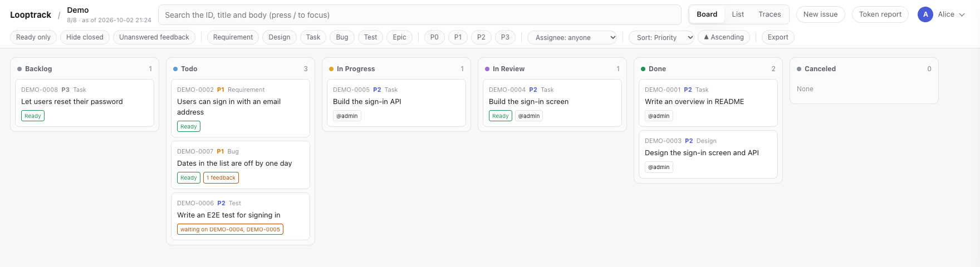Click the @admin tag on DEMO-0005

point(347,116)
